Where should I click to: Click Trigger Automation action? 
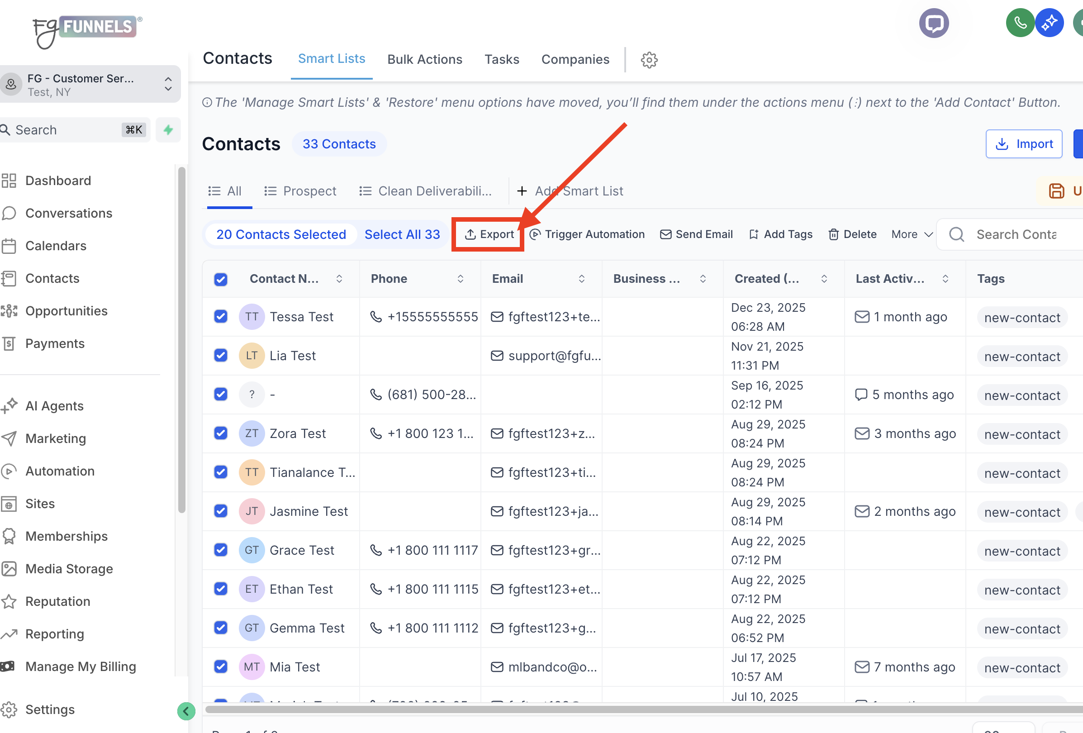tap(587, 234)
